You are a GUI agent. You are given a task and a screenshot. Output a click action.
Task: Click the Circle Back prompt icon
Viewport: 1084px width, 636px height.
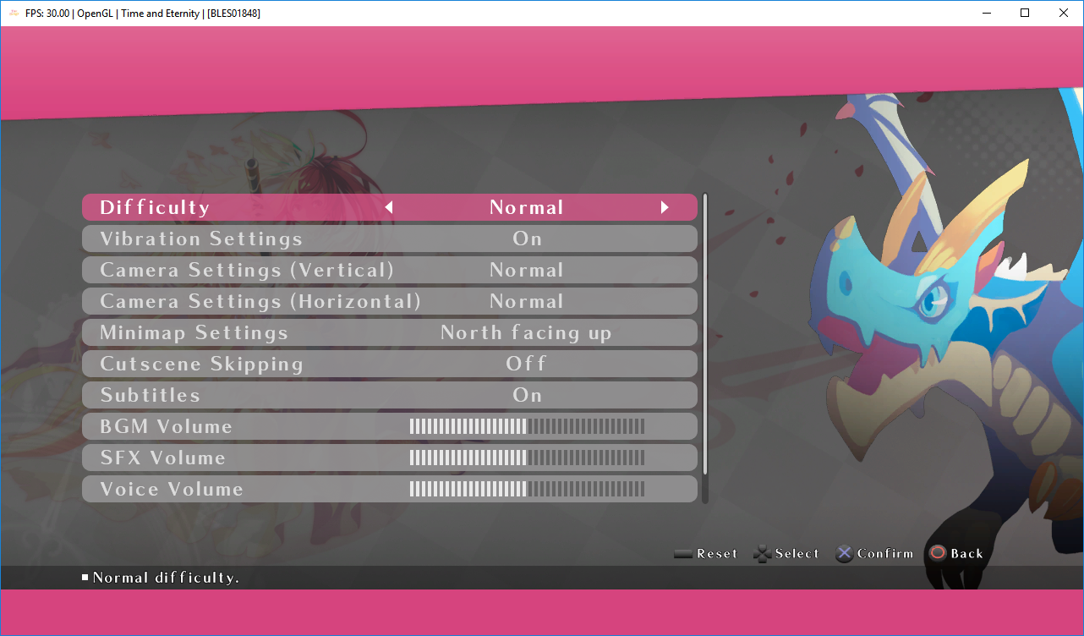938,554
